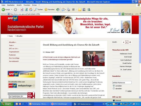Open the Favoriten menu in menu bar

coord(27,5)
